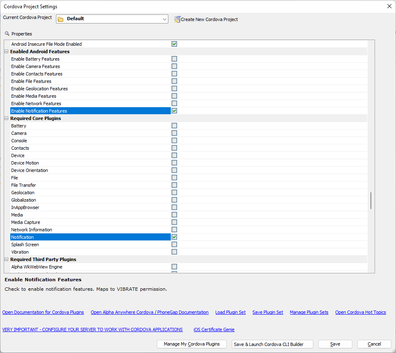This screenshot has width=396, height=353.
Task: Tick the Camera plugin checkbox
Action: (174, 133)
